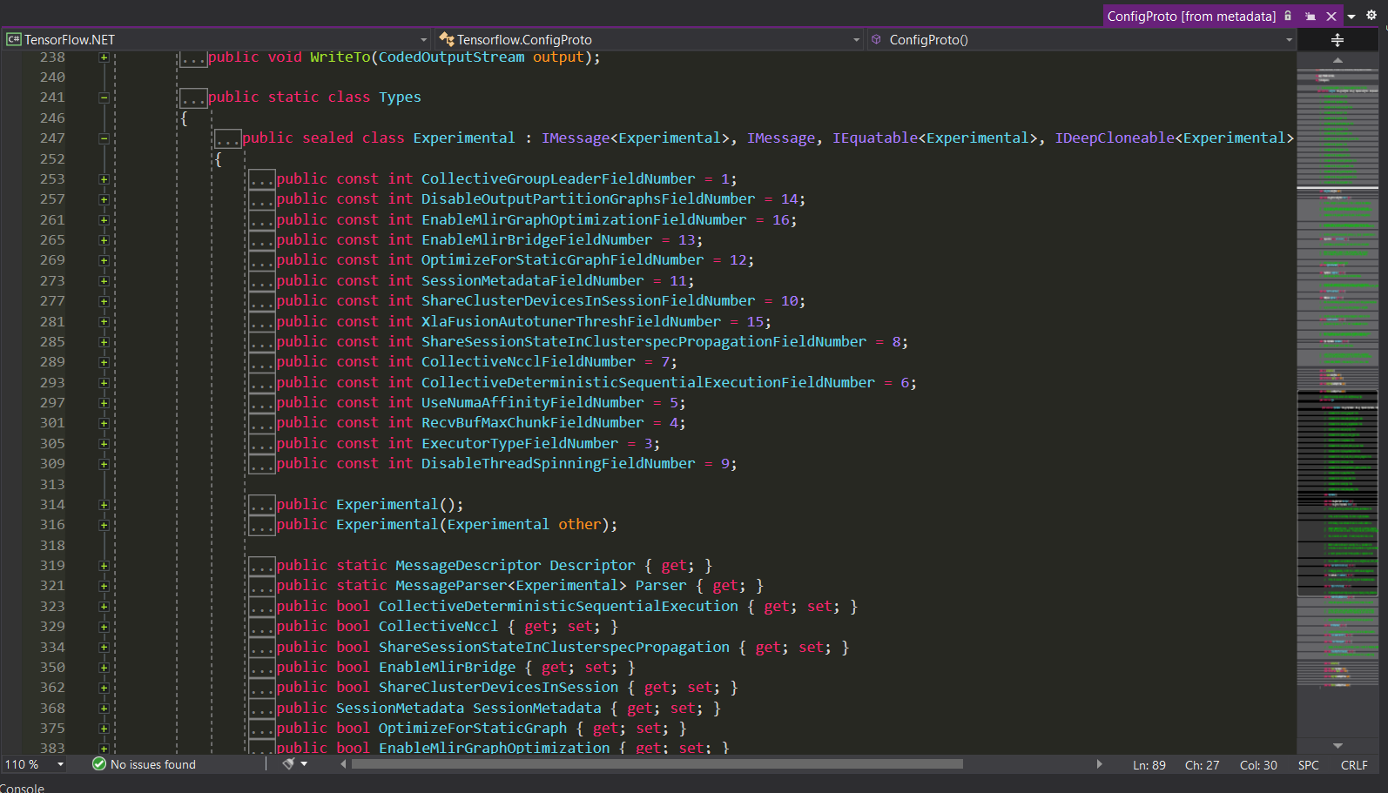Viewport: 1388px width, 793px height.
Task: Select the ConfigProto [from metadata] tab
Action: pos(1191,17)
